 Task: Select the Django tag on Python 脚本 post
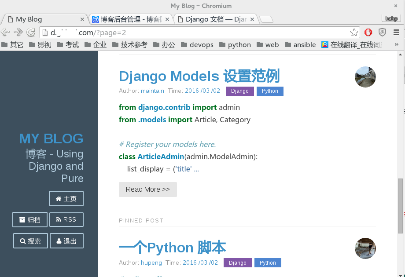point(238,263)
